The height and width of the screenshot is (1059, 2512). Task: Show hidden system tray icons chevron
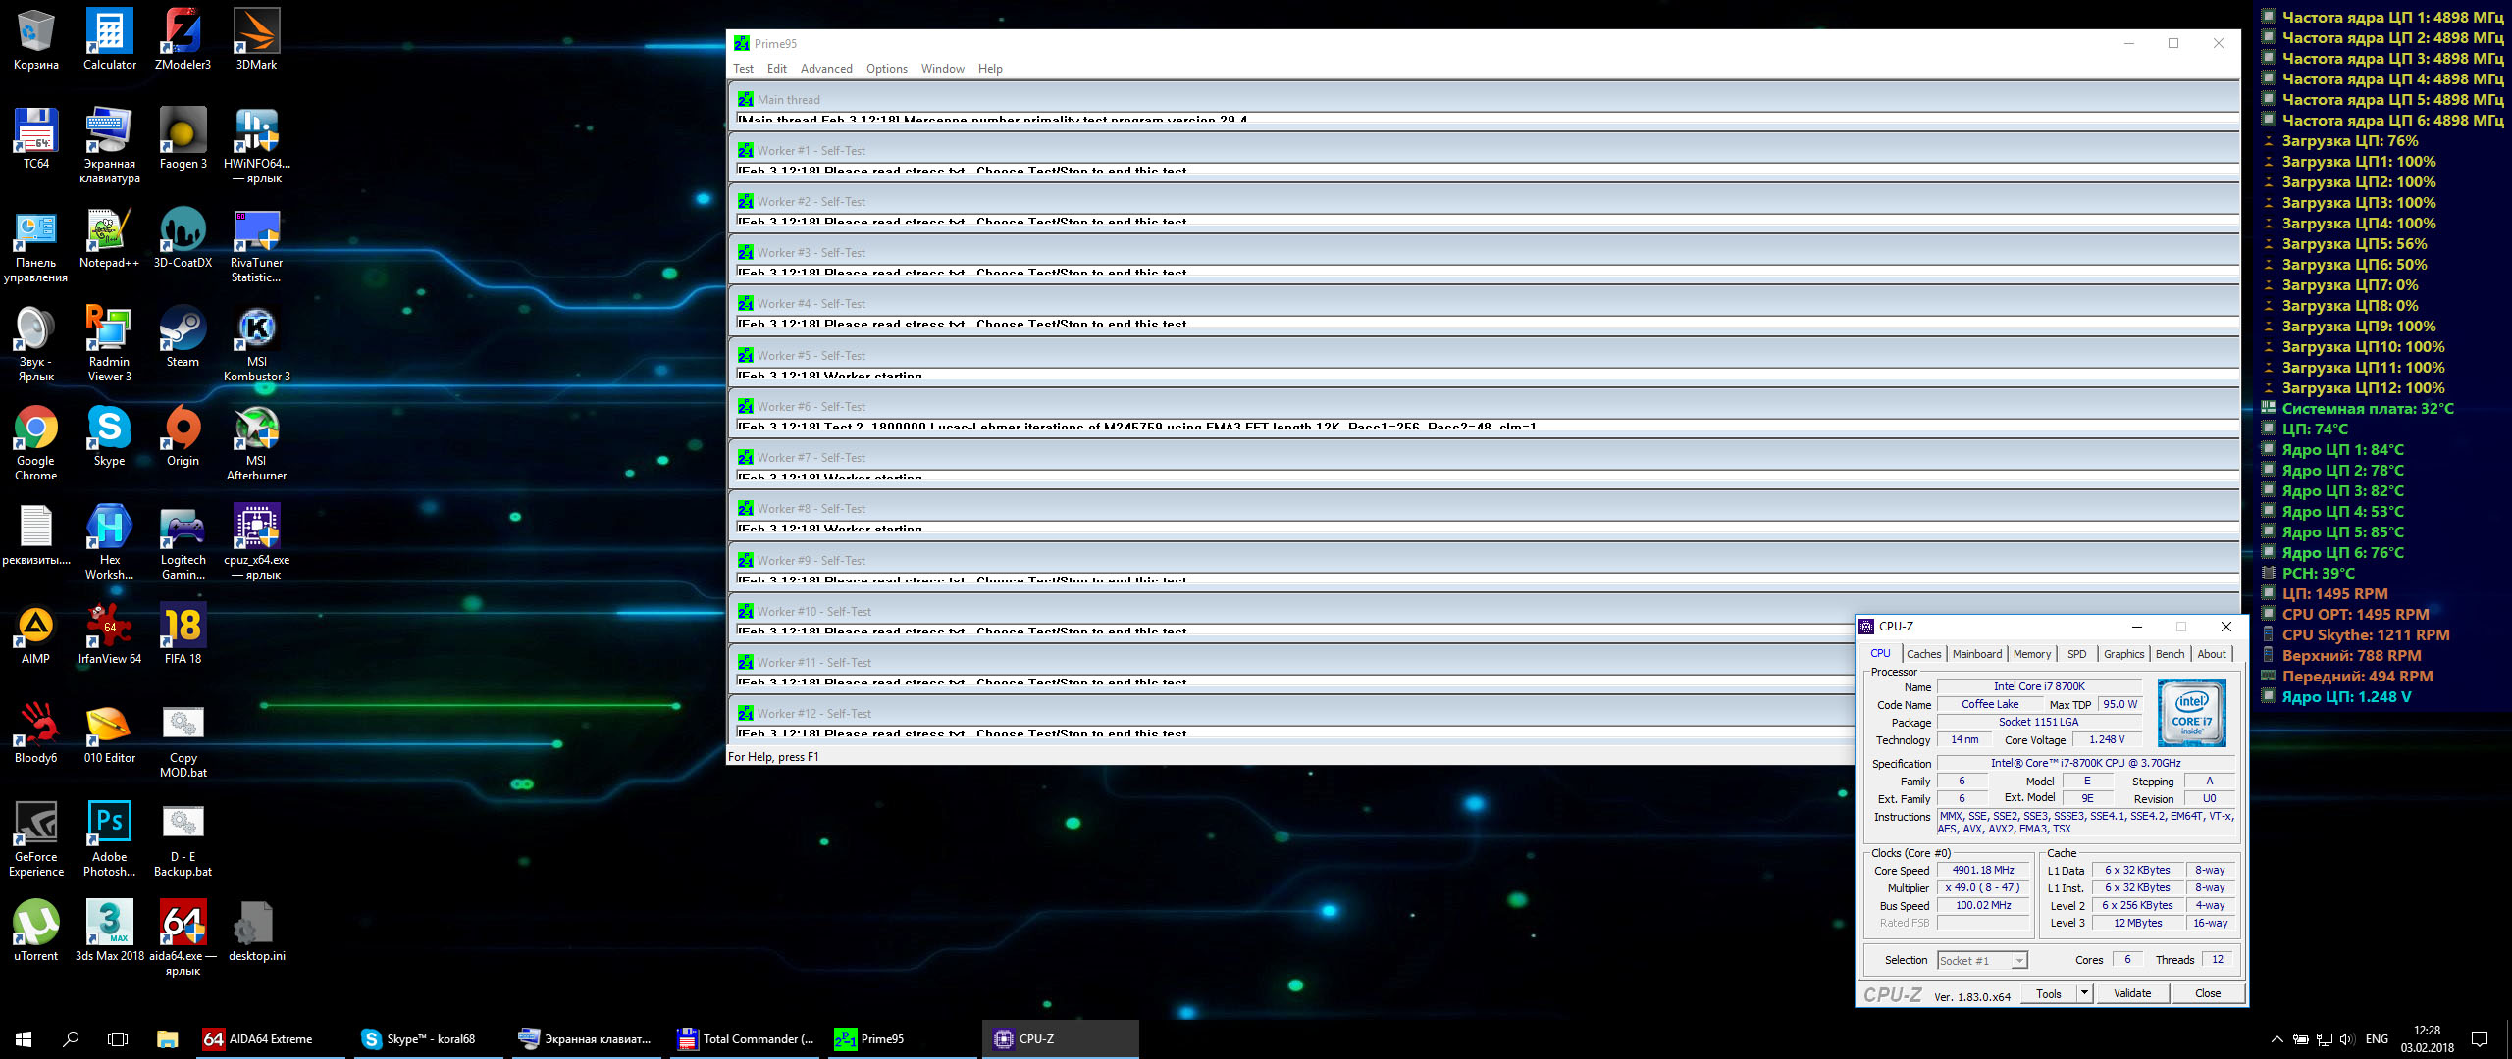click(x=2276, y=1039)
